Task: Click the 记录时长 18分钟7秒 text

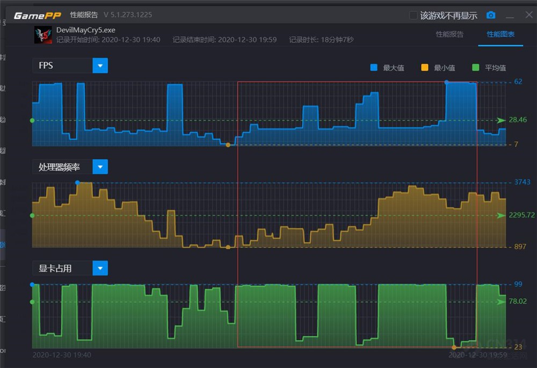Action: coord(321,40)
